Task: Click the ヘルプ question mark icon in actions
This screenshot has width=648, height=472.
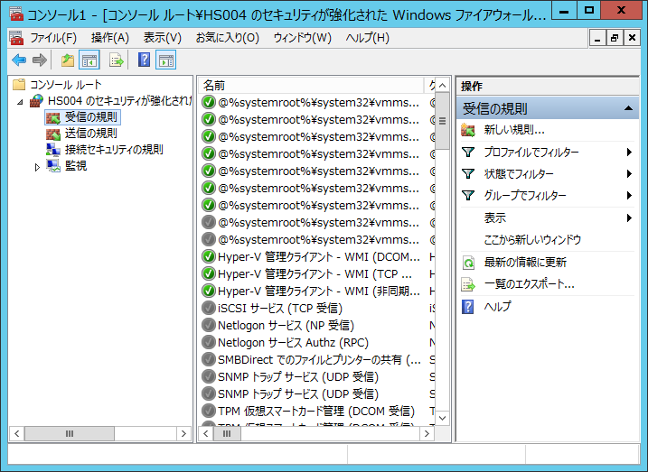Action: (x=467, y=307)
